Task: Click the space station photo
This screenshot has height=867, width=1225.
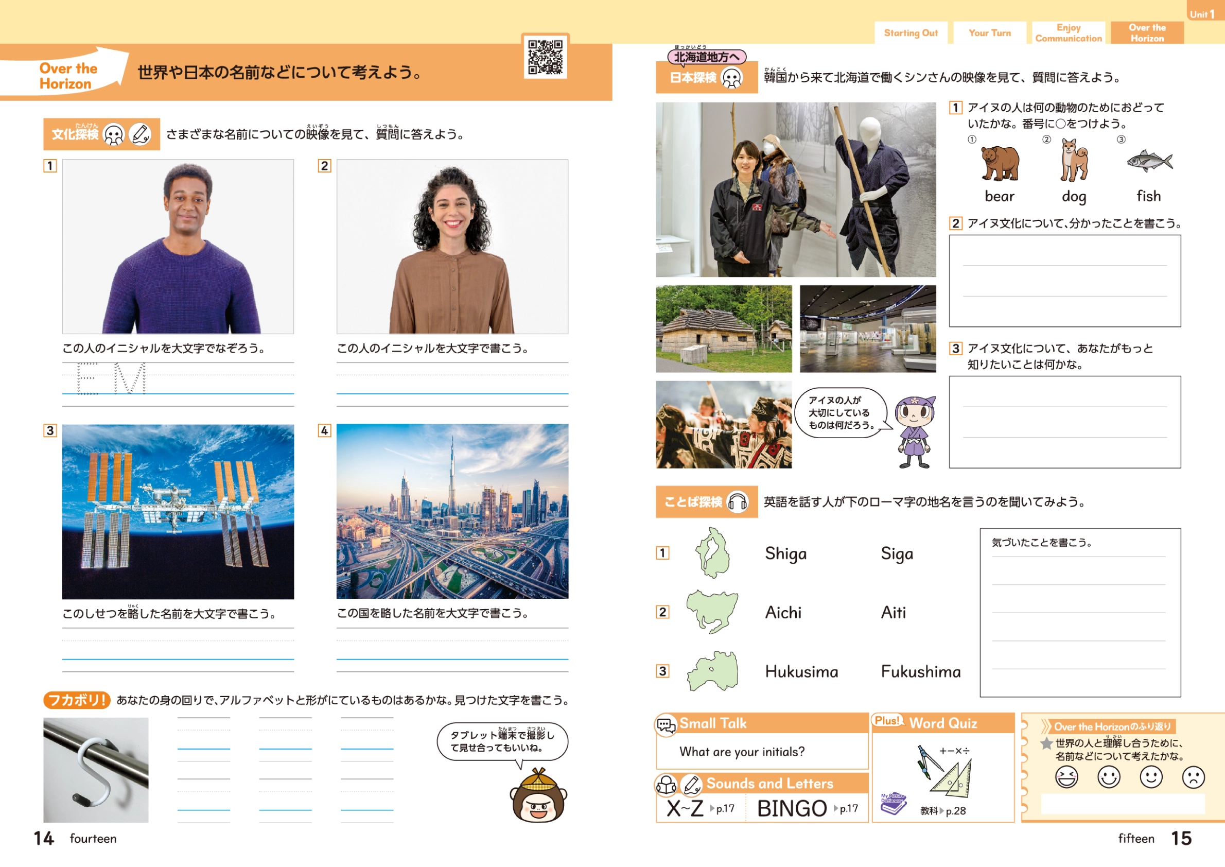Action: point(178,511)
